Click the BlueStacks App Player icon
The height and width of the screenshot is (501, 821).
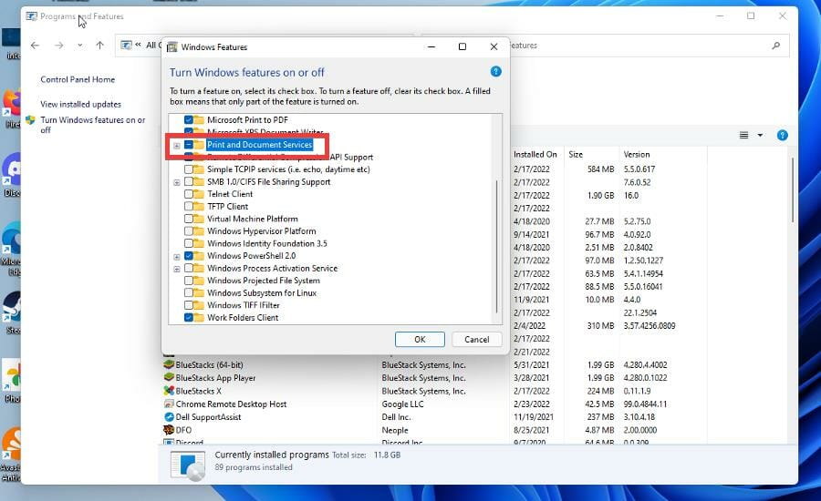169,377
